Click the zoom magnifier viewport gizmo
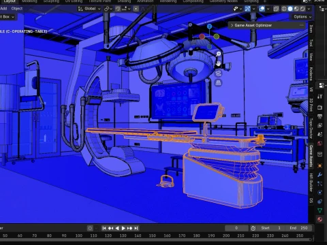This screenshot has height=245, width=327. (218, 54)
